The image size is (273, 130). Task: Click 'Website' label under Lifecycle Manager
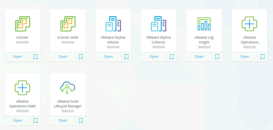tap(68, 111)
